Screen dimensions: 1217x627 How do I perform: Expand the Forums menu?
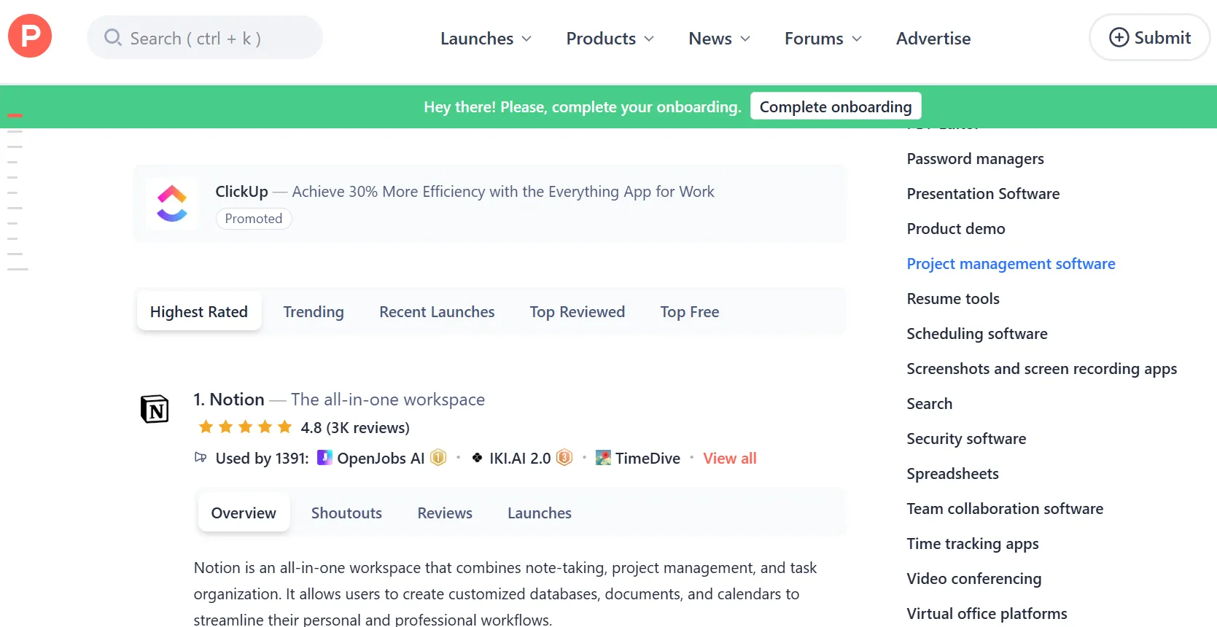[x=823, y=39]
